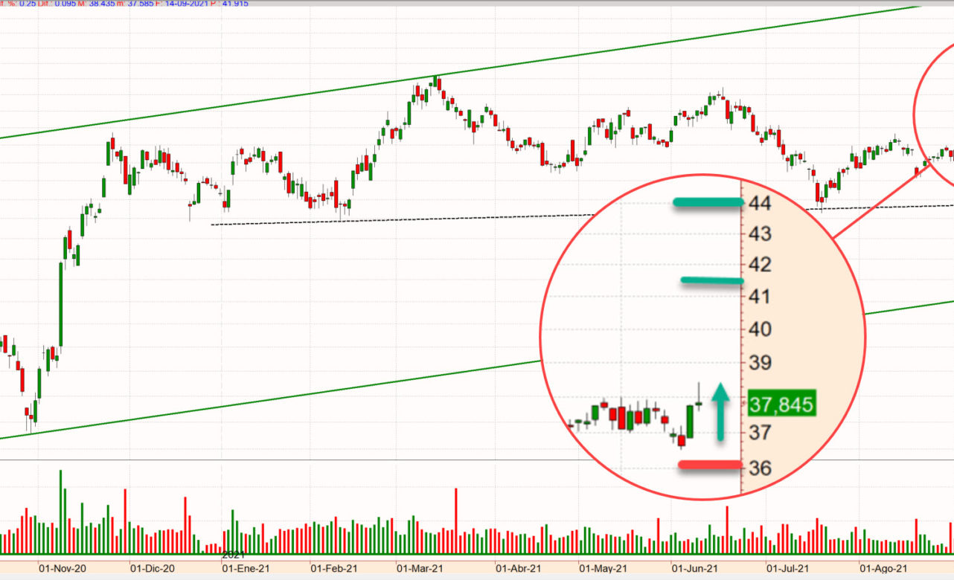Image resolution: width=954 pixels, height=580 pixels.
Task: Click the green upward arrow in the zoom circle
Action: [719, 412]
